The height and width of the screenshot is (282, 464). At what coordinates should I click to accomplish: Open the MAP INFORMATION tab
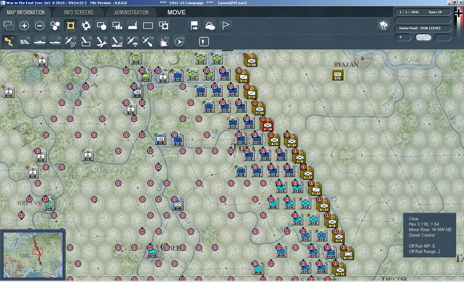[26, 13]
